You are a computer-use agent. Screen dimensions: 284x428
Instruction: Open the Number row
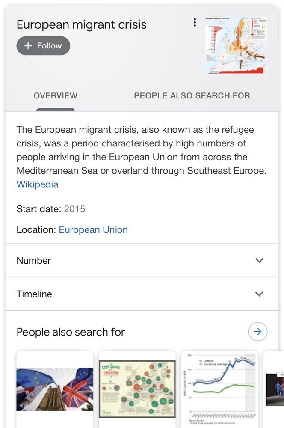pyautogui.click(x=142, y=260)
